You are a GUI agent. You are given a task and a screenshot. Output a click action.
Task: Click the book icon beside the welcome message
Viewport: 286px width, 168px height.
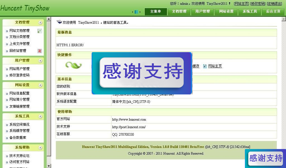point(59,22)
